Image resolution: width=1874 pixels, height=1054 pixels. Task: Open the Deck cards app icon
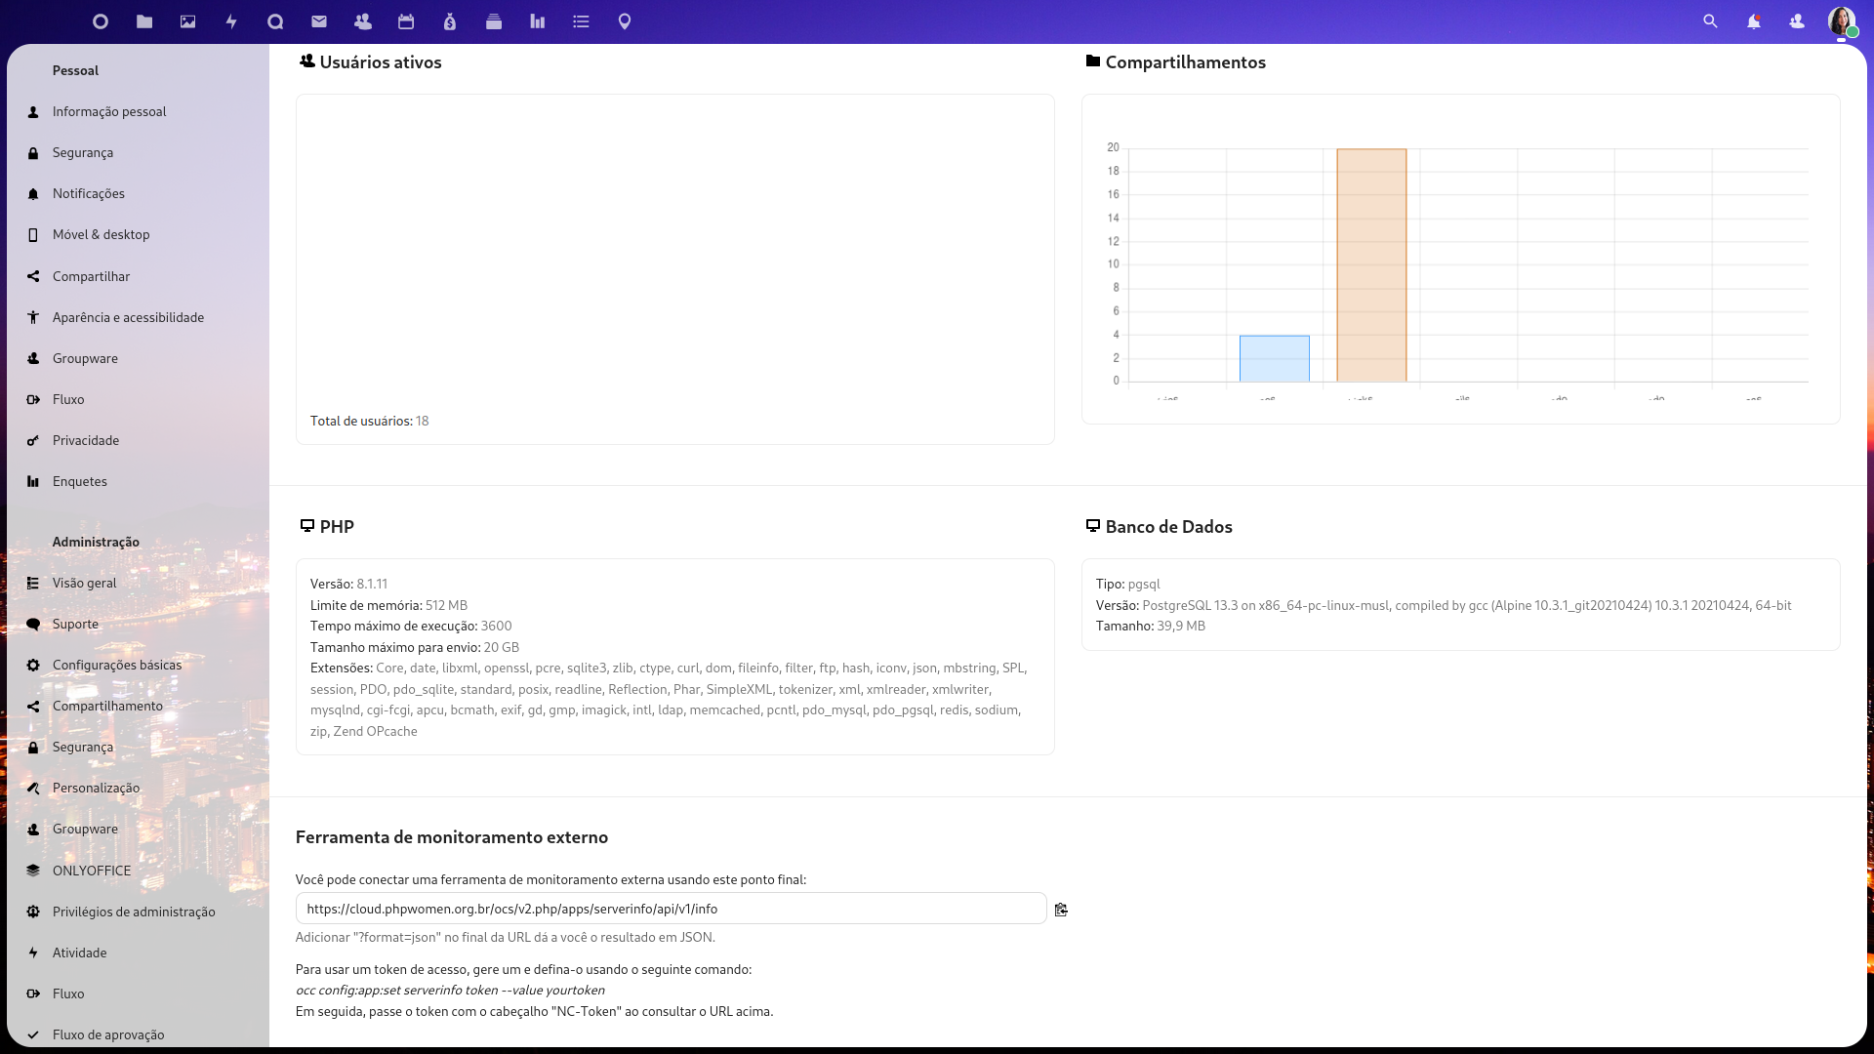[x=494, y=21]
